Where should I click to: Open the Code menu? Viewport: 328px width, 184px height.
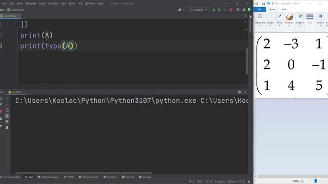42,4
